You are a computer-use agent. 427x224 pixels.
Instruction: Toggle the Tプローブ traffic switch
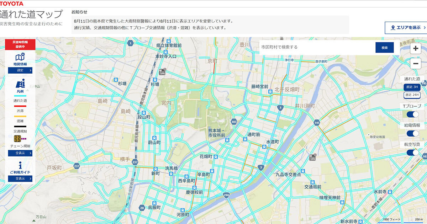pos(412,114)
